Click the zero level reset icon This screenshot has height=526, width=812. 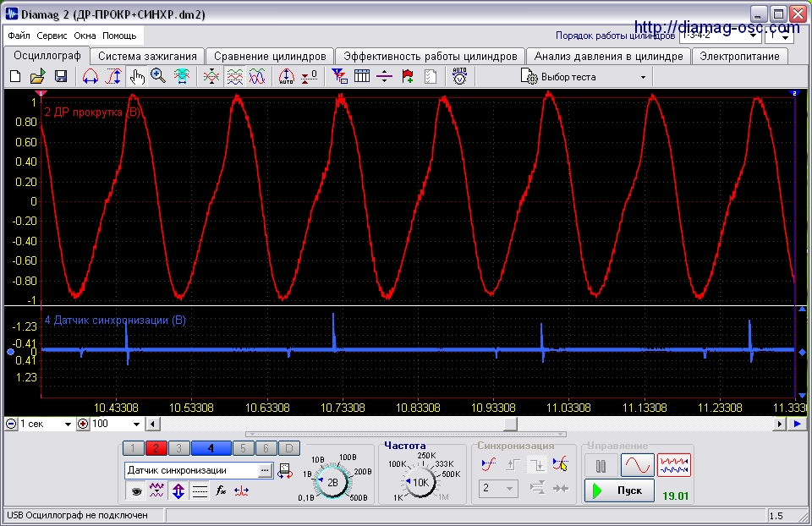(x=310, y=77)
